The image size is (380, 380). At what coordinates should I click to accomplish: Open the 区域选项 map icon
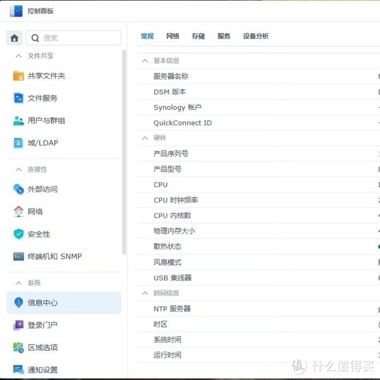[x=19, y=347]
